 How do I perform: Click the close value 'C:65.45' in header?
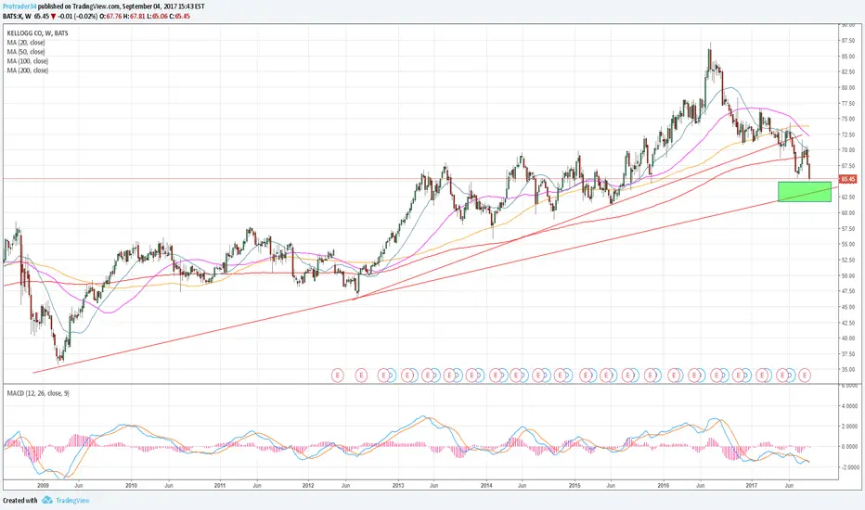(x=180, y=17)
